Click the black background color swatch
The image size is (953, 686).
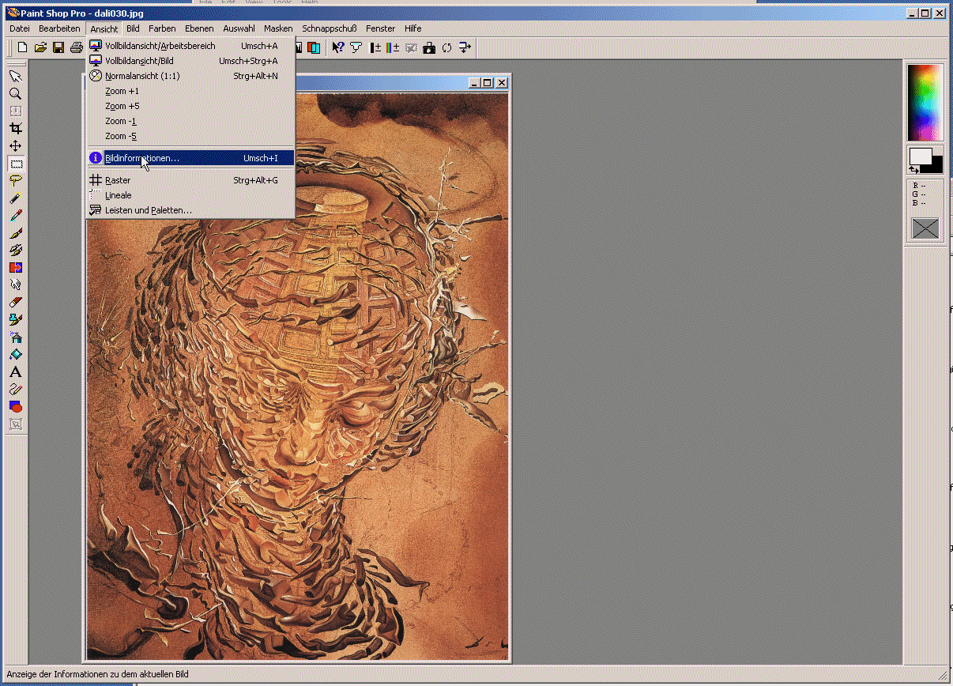click(x=937, y=165)
